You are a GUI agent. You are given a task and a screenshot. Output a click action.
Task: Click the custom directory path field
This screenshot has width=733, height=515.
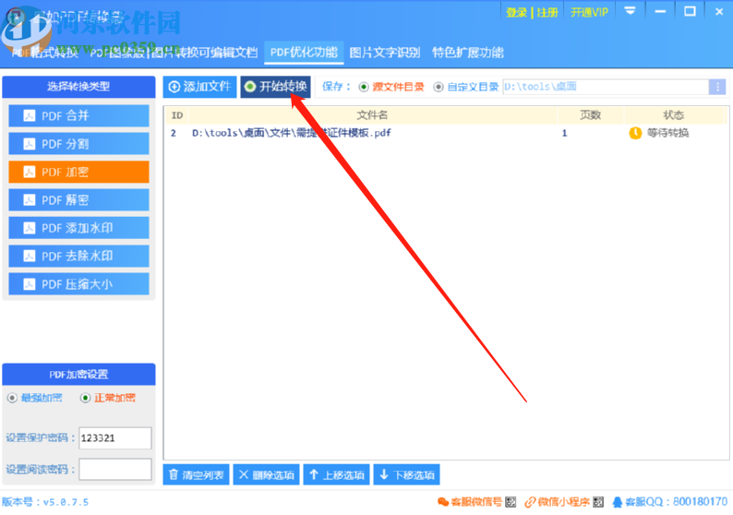606,87
